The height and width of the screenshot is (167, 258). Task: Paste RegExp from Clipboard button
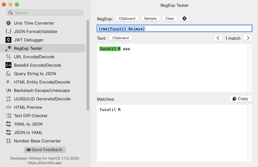click(127, 18)
